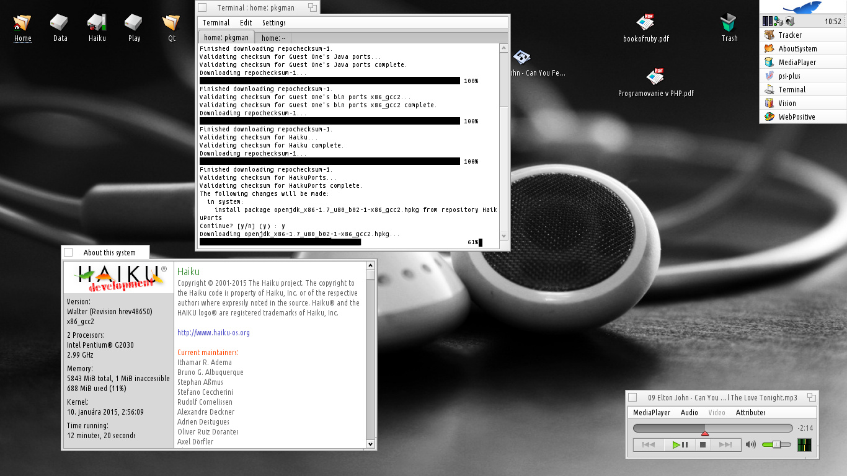Switch to Vision in the Deskbar

coord(802,103)
